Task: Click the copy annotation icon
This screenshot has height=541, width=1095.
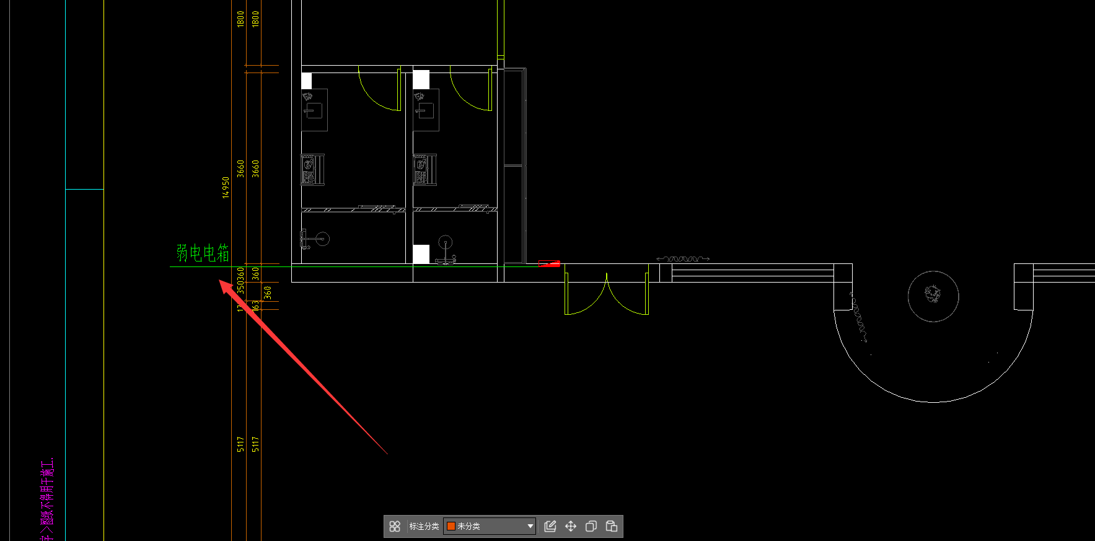Action: tap(591, 526)
